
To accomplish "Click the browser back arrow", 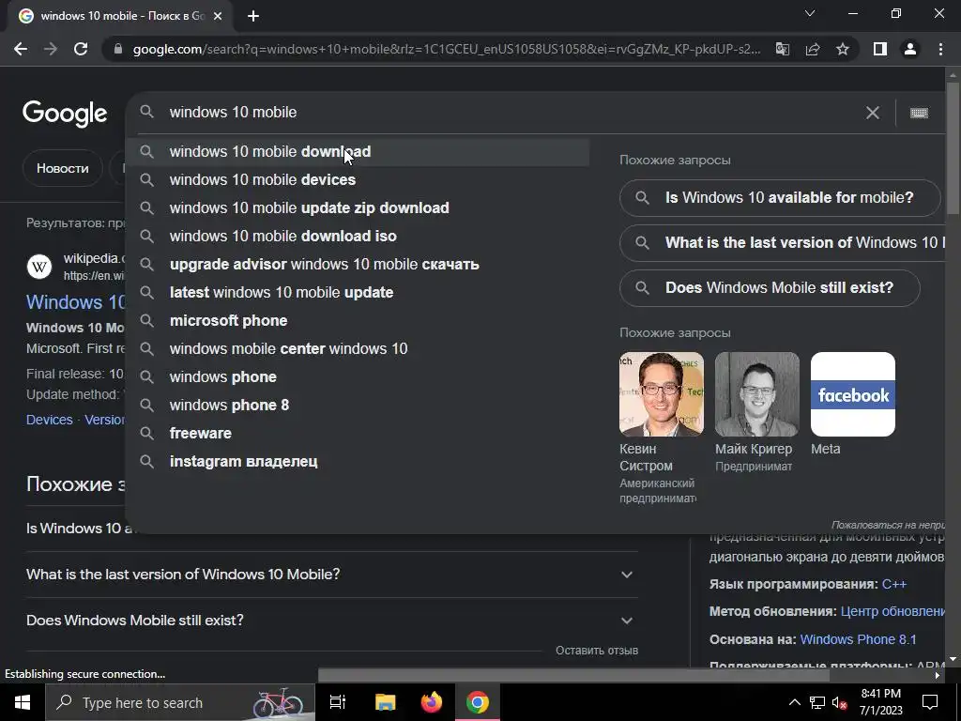I will click(21, 49).
